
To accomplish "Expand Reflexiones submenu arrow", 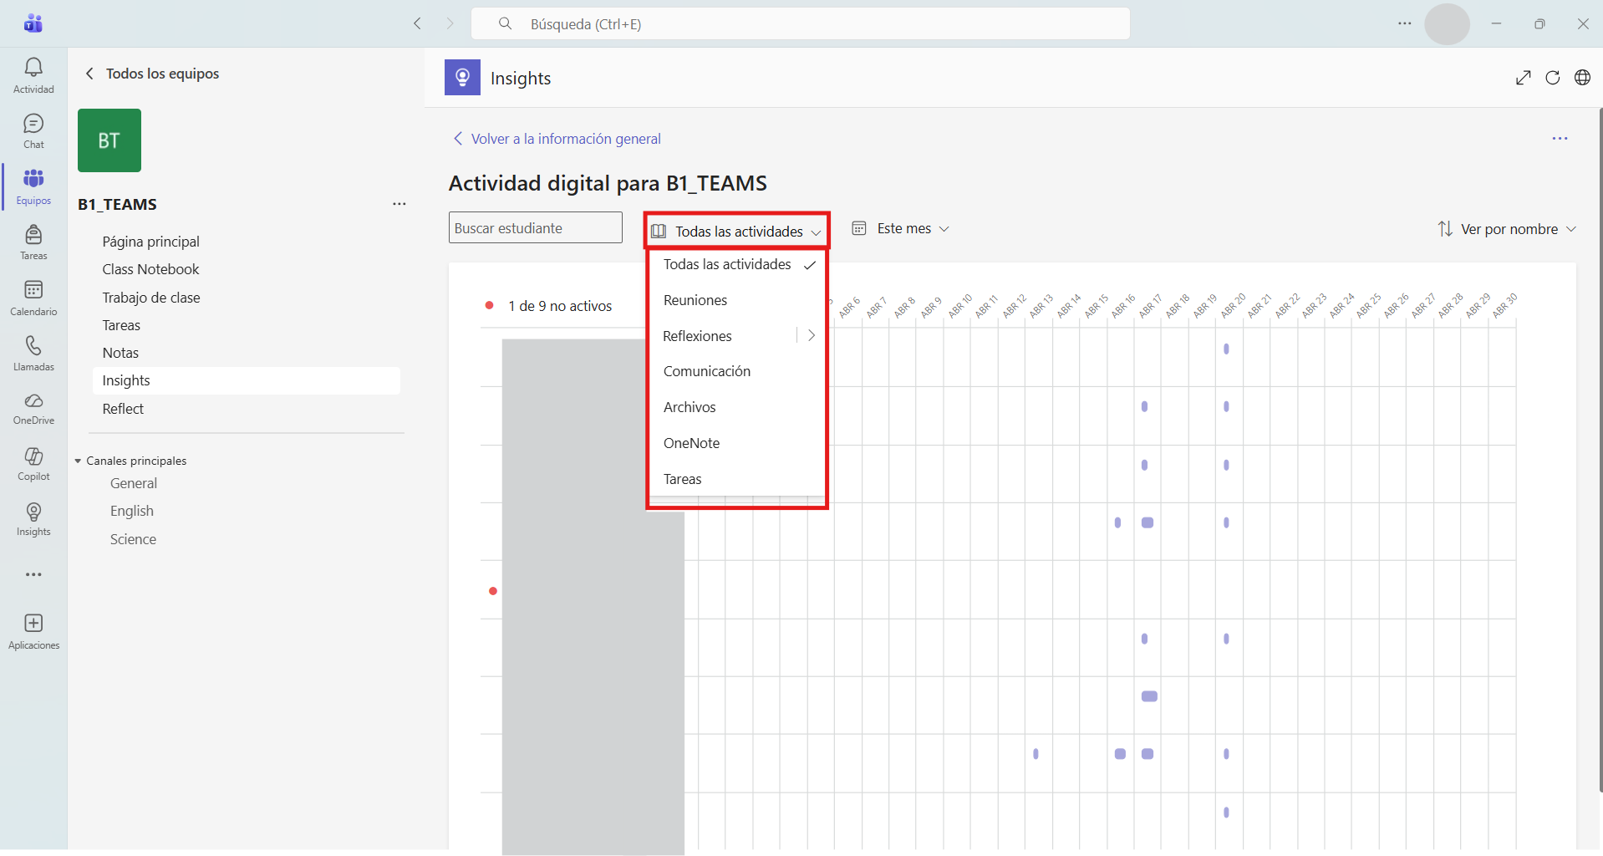I will pyautogui.click(x=811, y=335).
